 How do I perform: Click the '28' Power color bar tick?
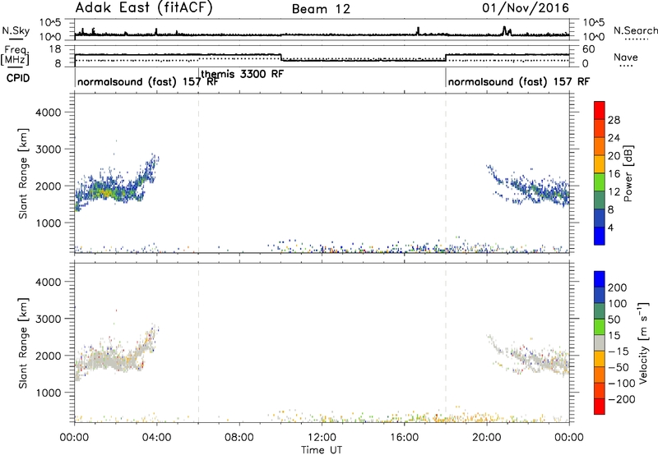click(x=614, y=120)
